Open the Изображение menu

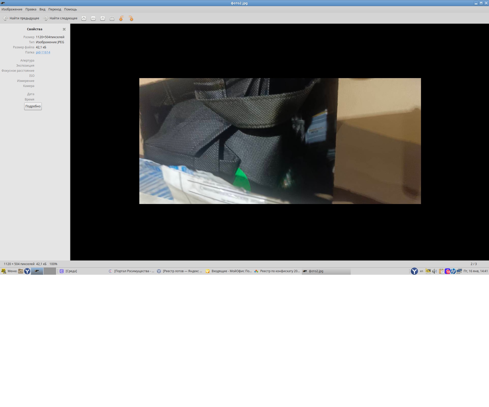pyautogui.click(x=12, y=9)
